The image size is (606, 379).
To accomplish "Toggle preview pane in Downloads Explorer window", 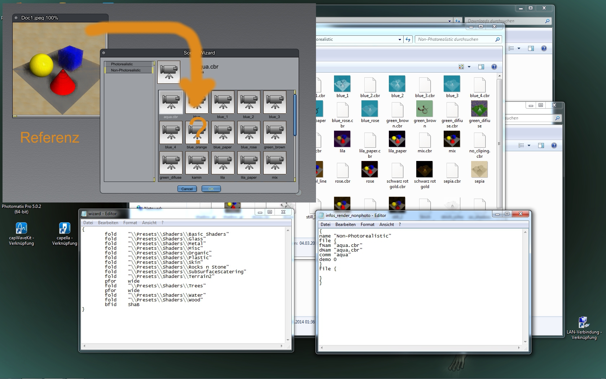I will (531, 48).
